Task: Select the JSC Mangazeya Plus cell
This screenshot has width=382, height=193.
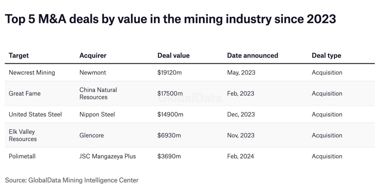Action: 108,156
